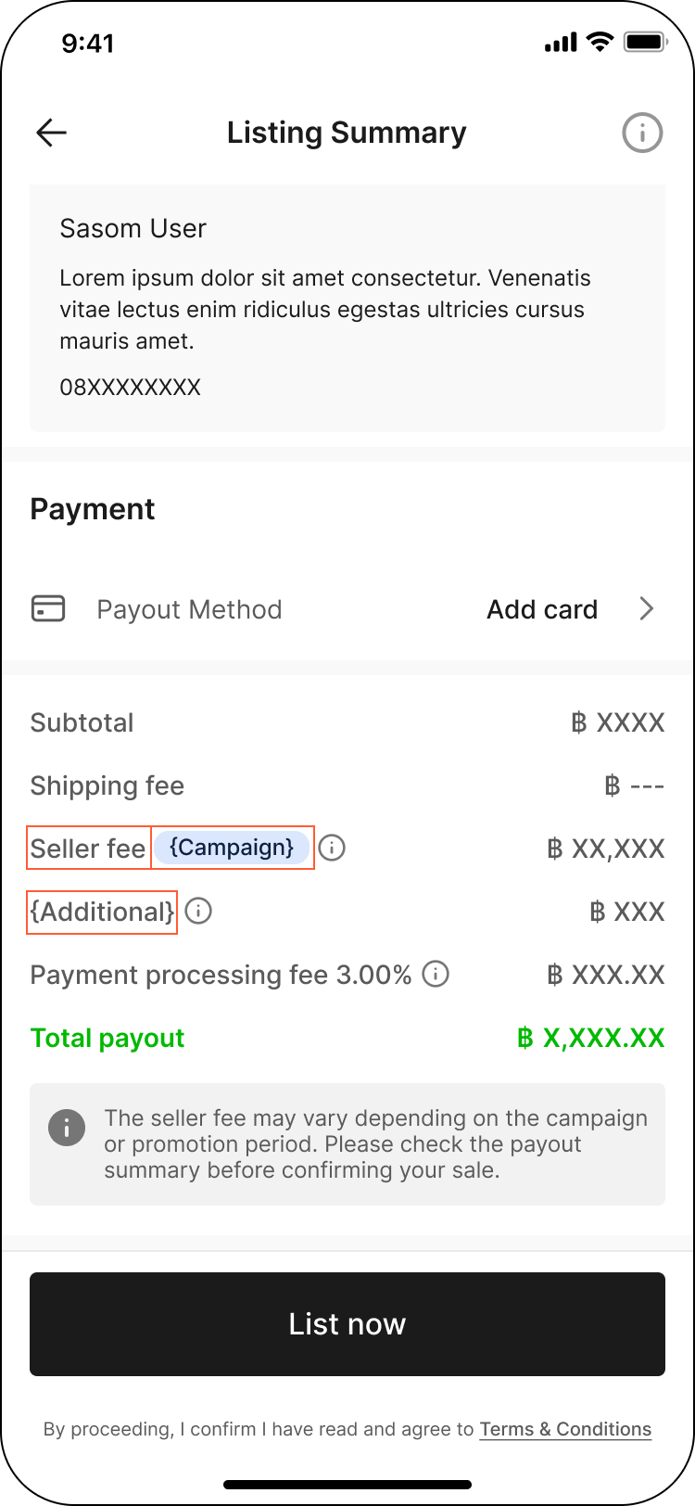This screenshot has width=695, height=1506.
Task: Open the Terms & Conditions link
Action: click(x=565, y=1429)
